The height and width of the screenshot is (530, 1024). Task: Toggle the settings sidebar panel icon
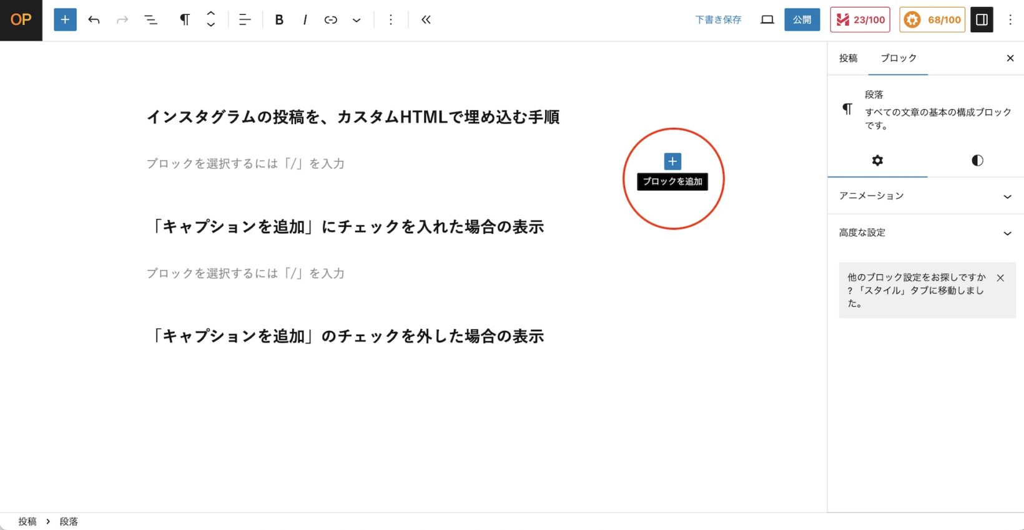click(982, 20)
